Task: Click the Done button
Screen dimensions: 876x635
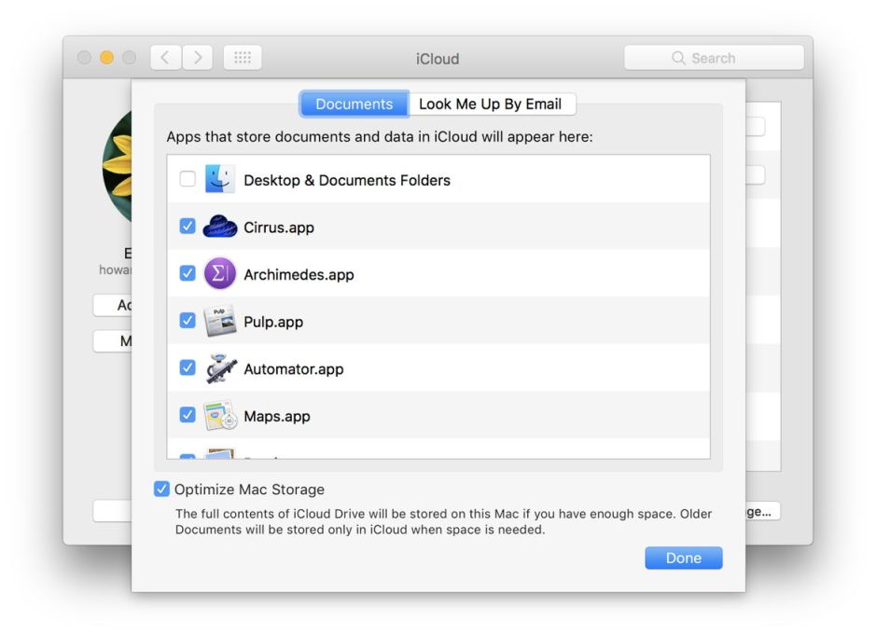Action: (683, 558)
